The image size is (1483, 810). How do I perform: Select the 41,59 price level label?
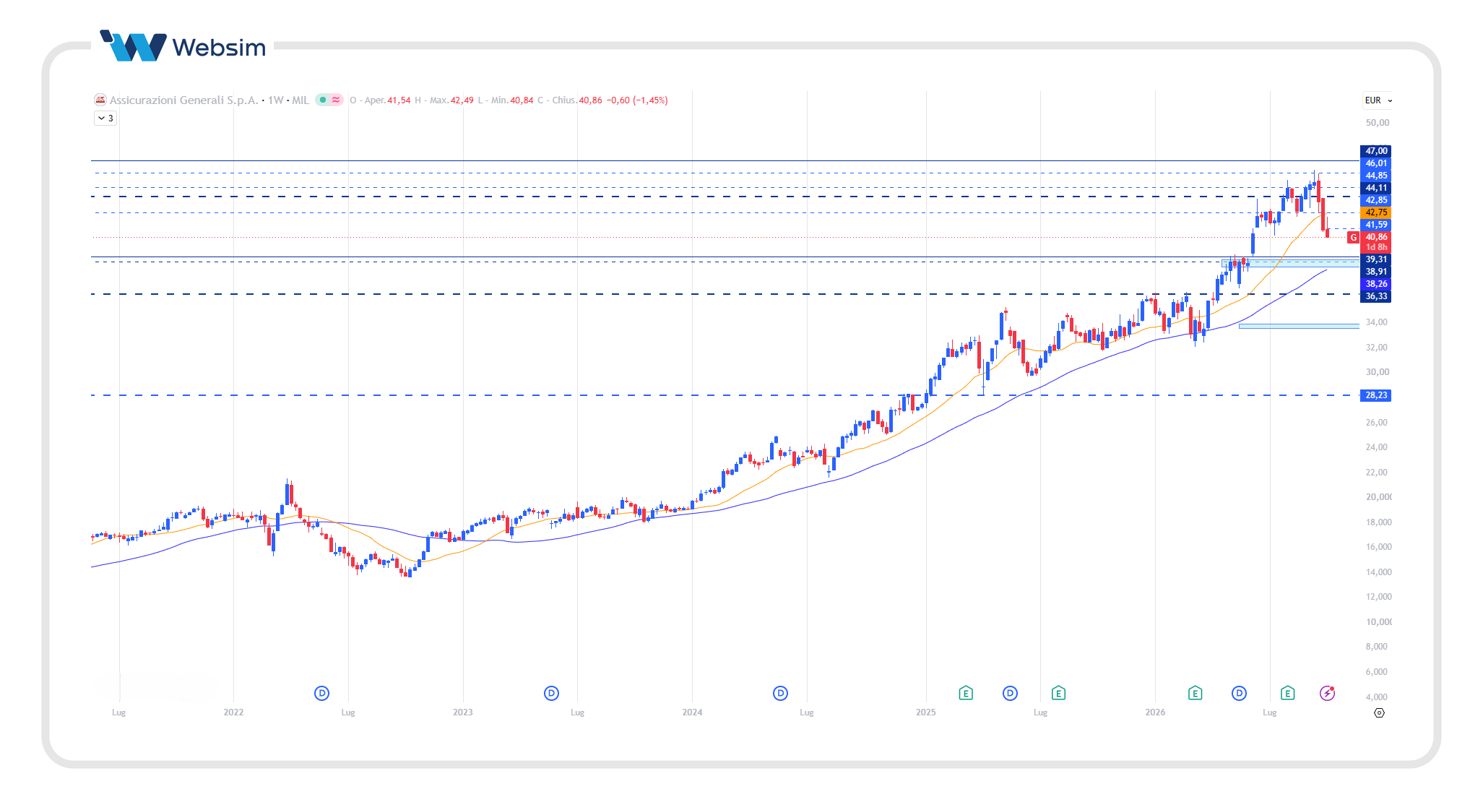pos(1375,225)
